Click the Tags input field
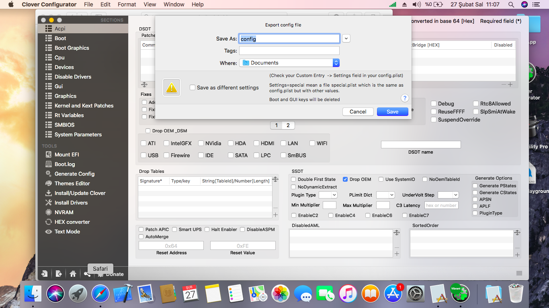549x308 pixels. point(289,51)
